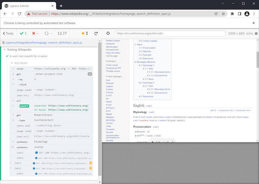Expand the second collapsed xhr group

pyautogui.click(x=11, y=168)
